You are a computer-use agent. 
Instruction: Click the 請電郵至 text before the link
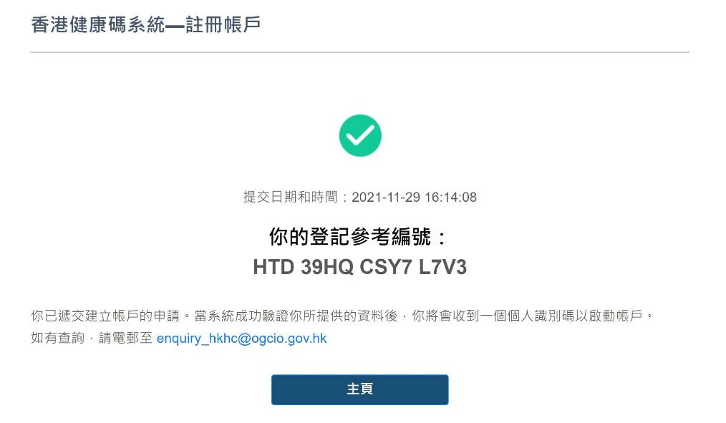(125, 338)
